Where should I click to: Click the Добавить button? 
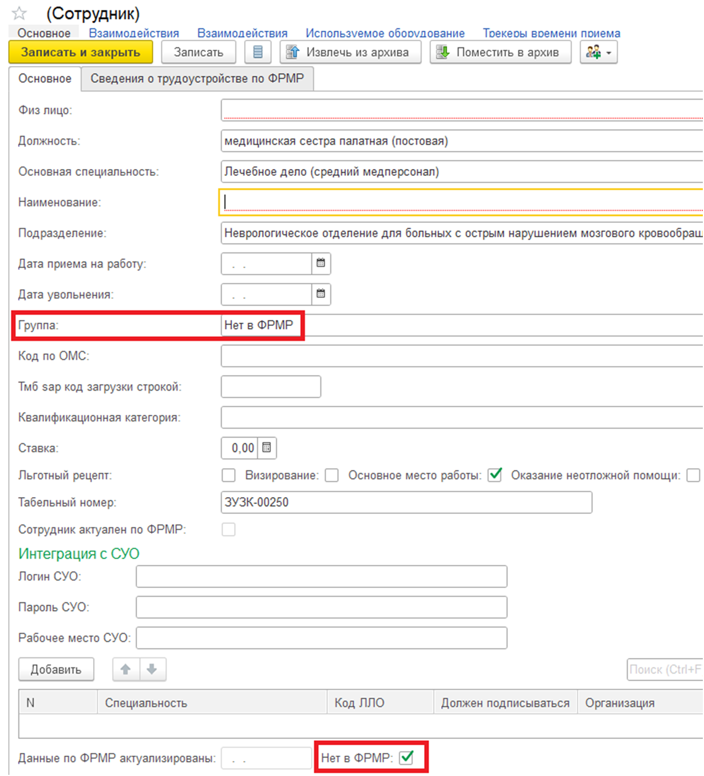click(56, 670)
